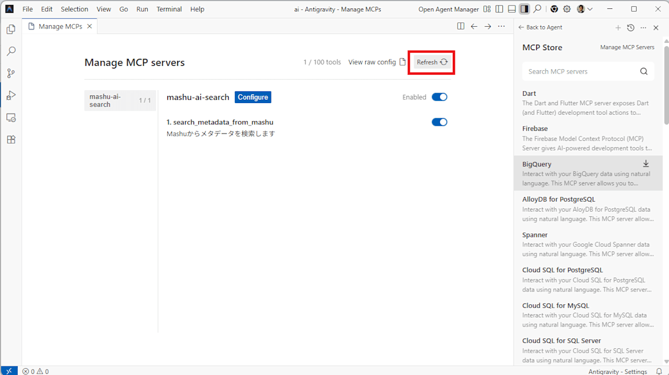
Task: Click the blue Configure button
Action: (x=253, y=97)
